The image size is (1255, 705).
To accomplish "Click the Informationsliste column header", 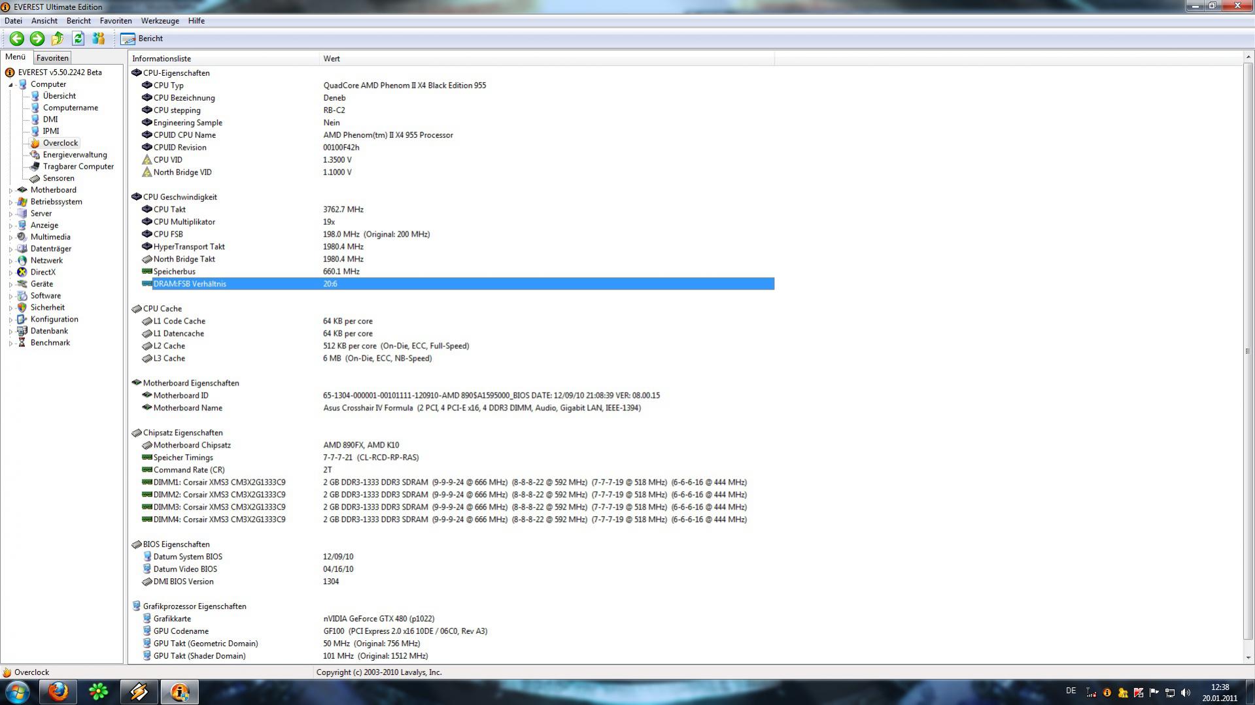I will click(x=224, y=59).
